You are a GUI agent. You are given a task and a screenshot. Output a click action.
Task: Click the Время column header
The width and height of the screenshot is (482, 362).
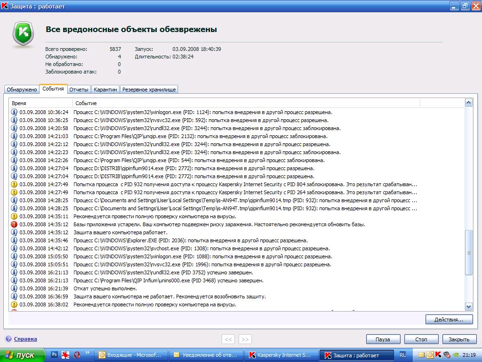pos(40,103)
